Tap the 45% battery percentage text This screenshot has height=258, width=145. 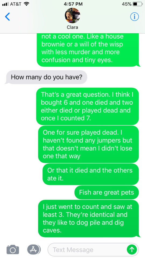[x=126, y=4]
